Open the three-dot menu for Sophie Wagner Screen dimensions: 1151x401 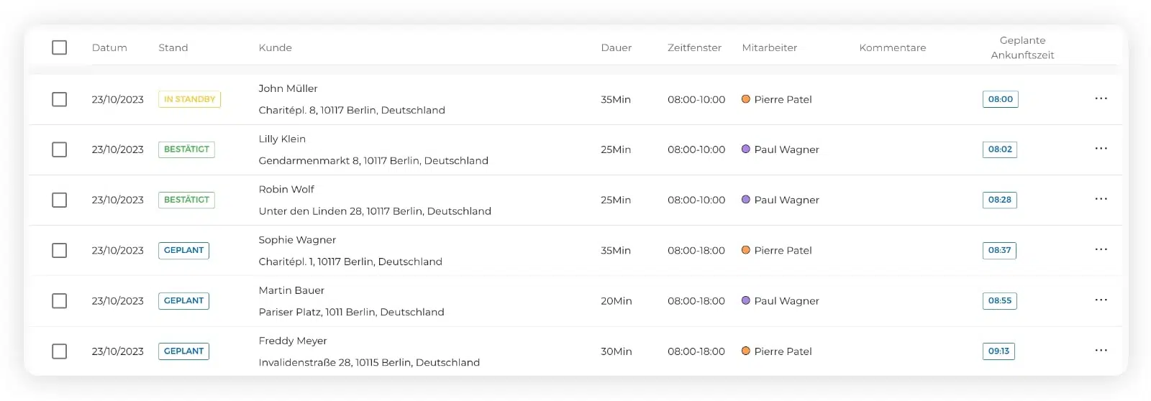coord(1101,249)
